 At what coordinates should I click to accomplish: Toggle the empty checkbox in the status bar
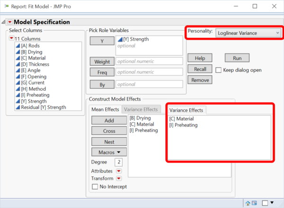click(265, 202)
